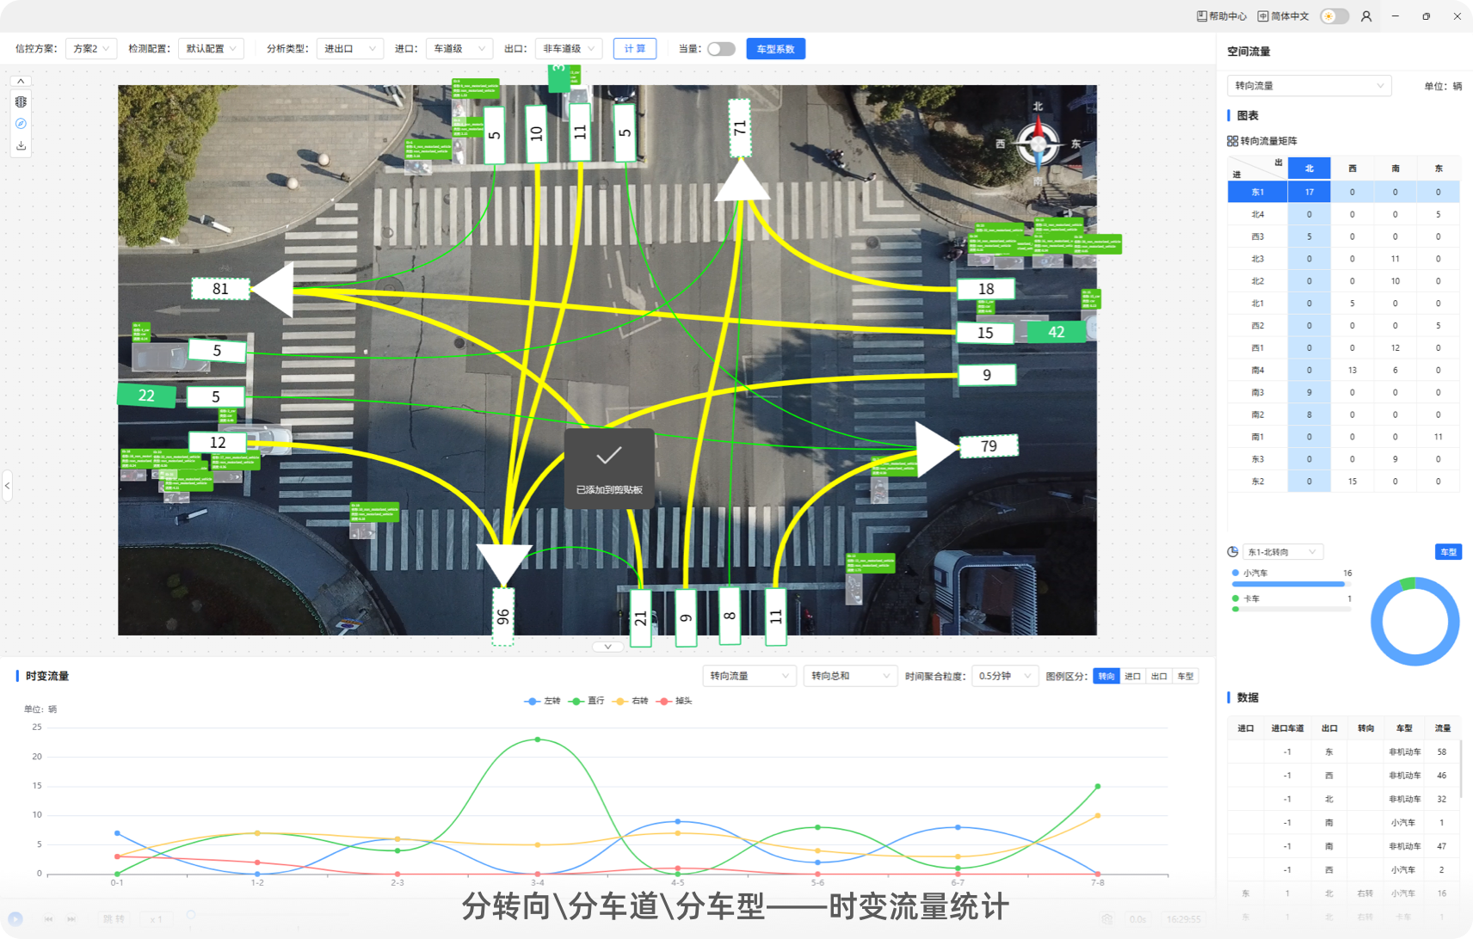This screenshot has height=939, width=1473.
Task: Select the 车型 legend tab
Action: [1186, 677]
